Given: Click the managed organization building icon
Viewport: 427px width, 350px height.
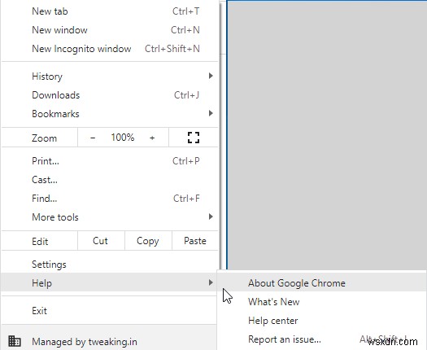Looking at the screenshot, I should [15, 341].
